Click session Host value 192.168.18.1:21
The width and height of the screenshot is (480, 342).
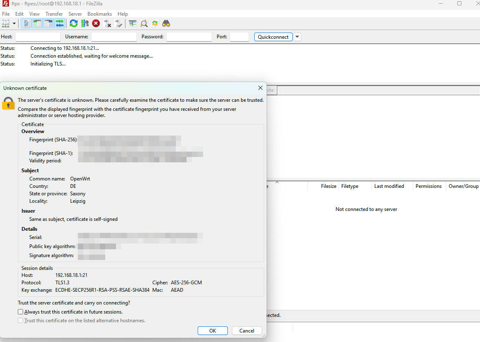click(71, 275)
